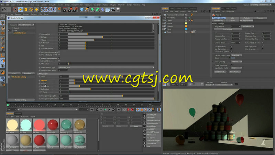Adjust the Transparency depth slider

[111, 96]
